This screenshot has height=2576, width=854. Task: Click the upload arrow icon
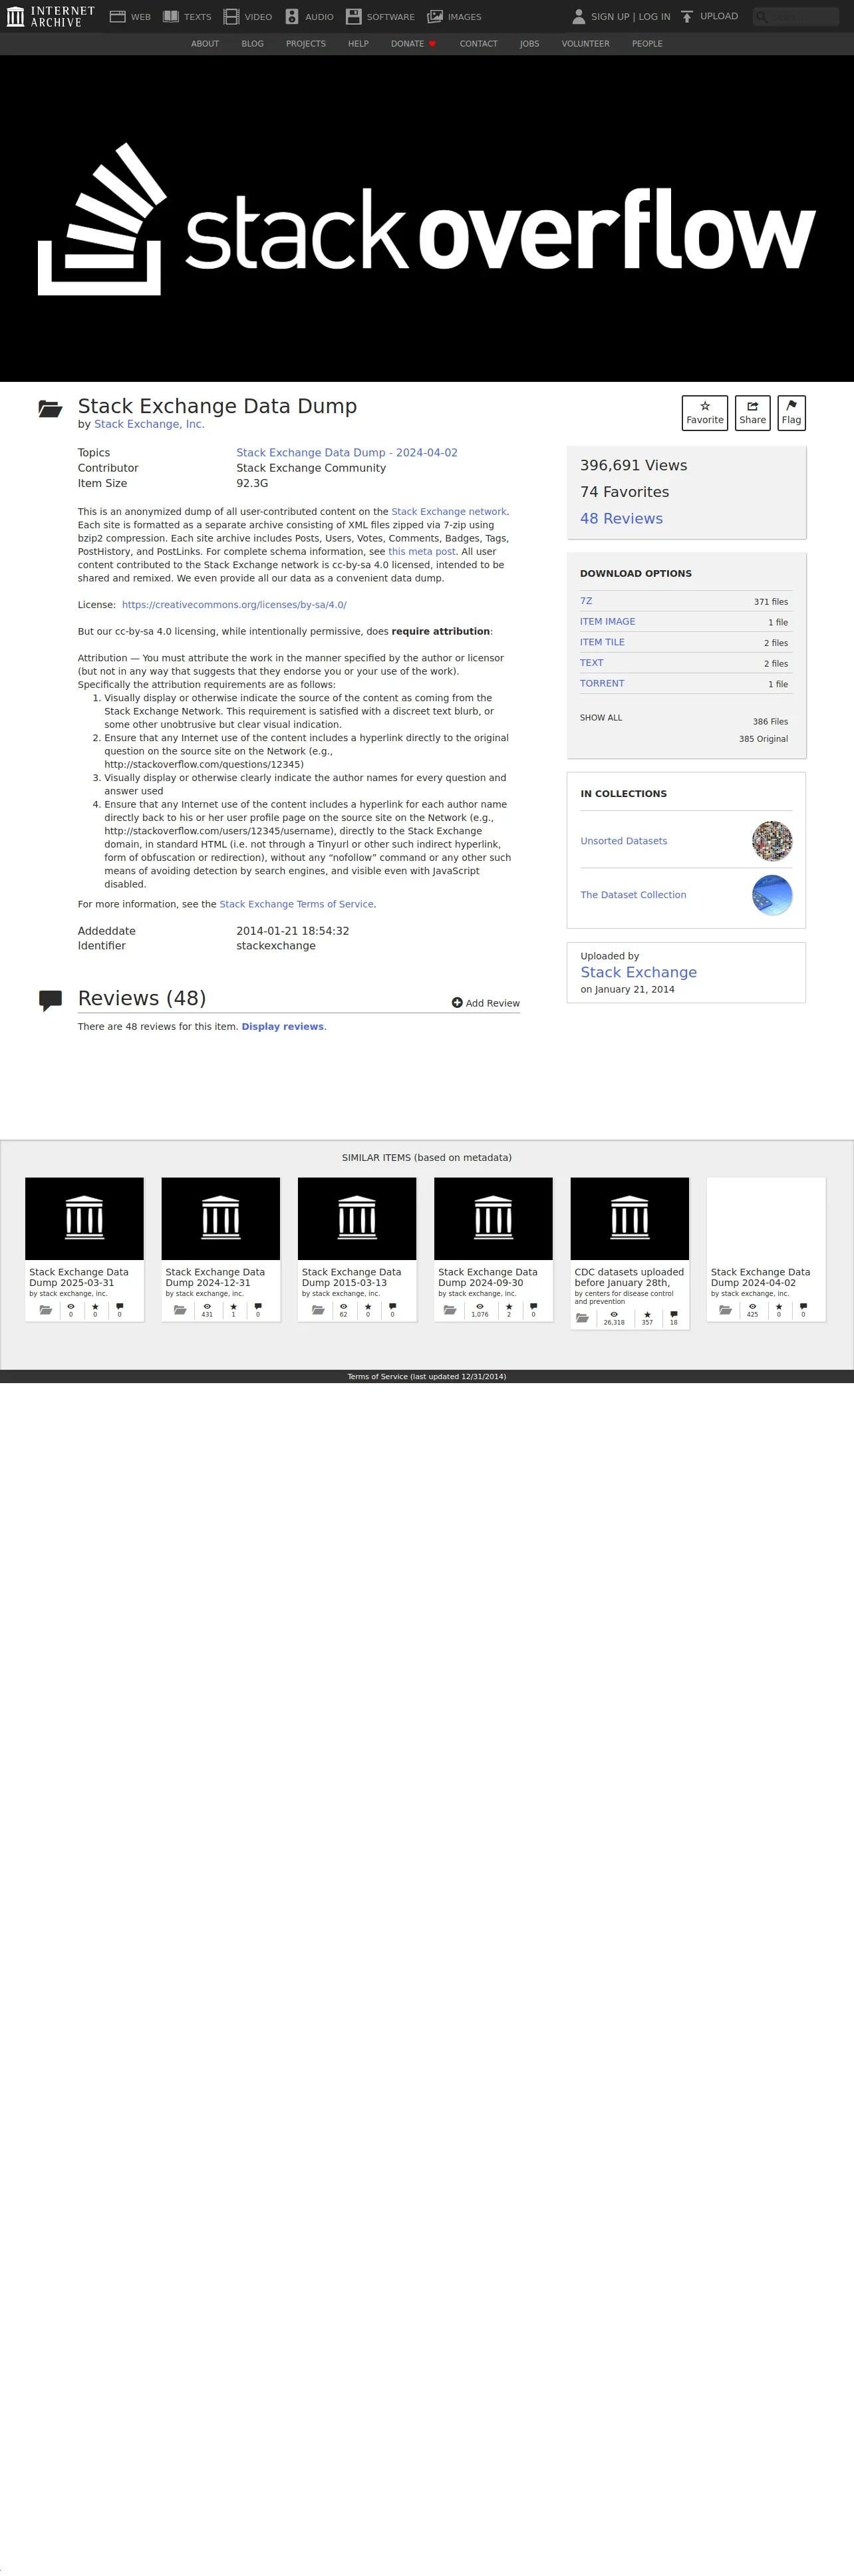pyautogui.click(x=687, y=16)
